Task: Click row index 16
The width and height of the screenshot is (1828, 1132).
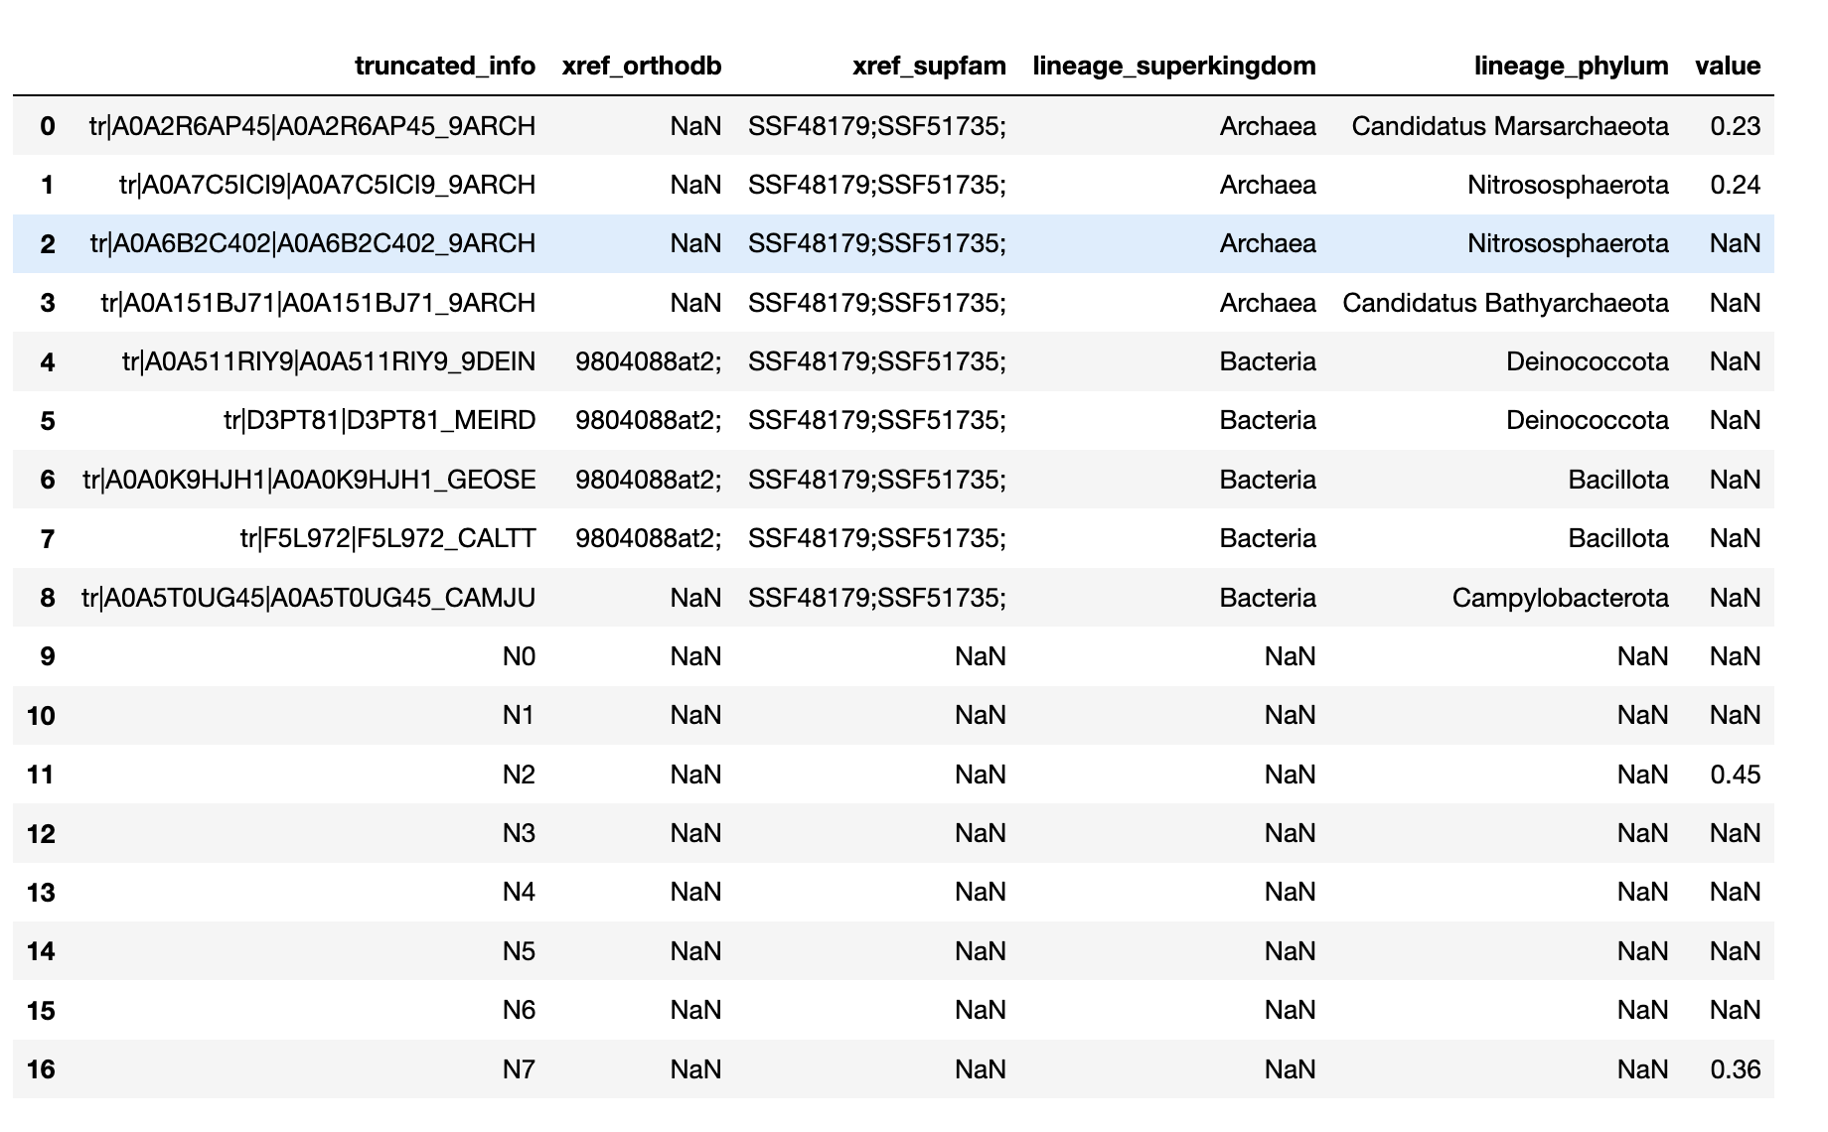Action: 41,1069
